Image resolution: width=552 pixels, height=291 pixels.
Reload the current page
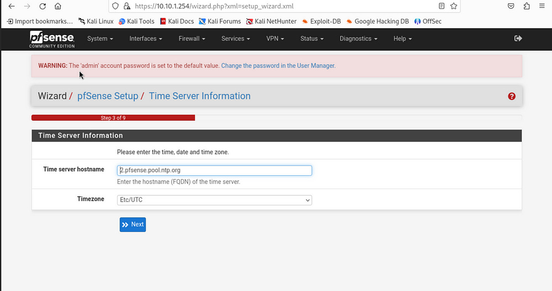click(x=43, y=6)
